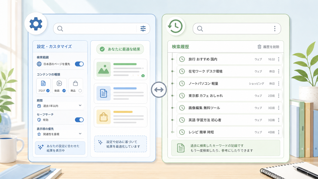Select history entry ノートパソコン 軽量

(229, 84)
